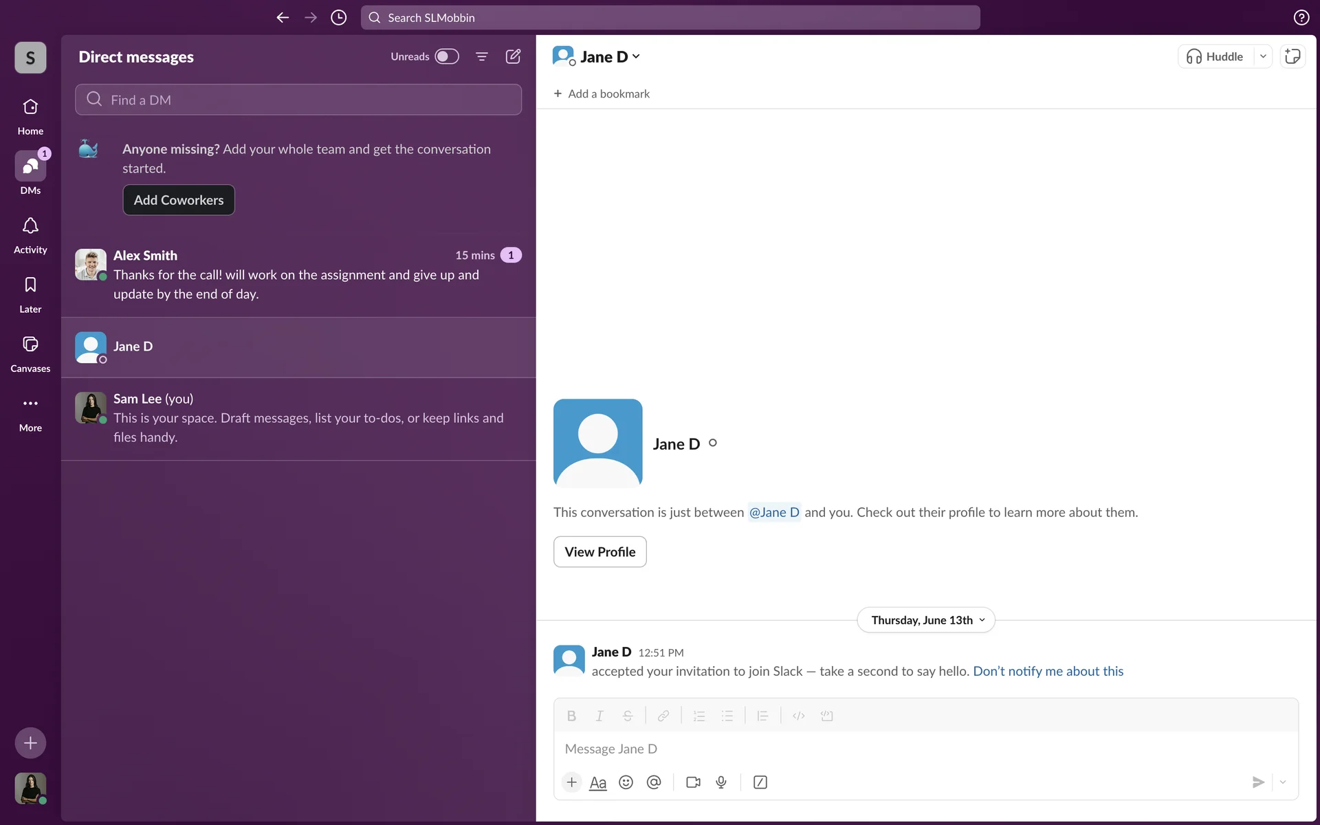Expand the Jane D header dropdown
Screen dimensions: 1320x825
coord(636,56)
